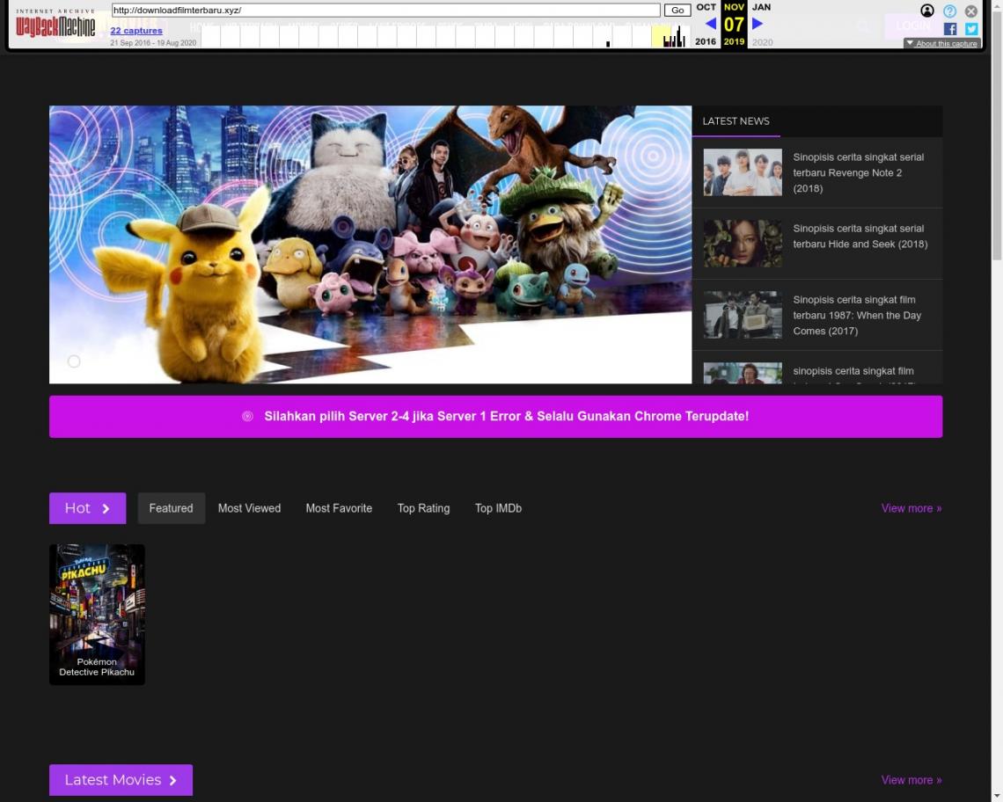Share capture on Twitter icon
Viewport: 1003px width, 802px height.
coord(971,29)
